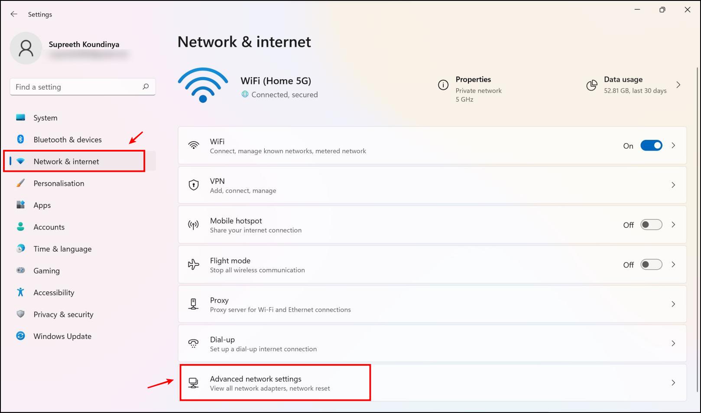Screen dimensions: 701x413
Task: Turn off the WiFi toggle switch
Action: [651, 145]
